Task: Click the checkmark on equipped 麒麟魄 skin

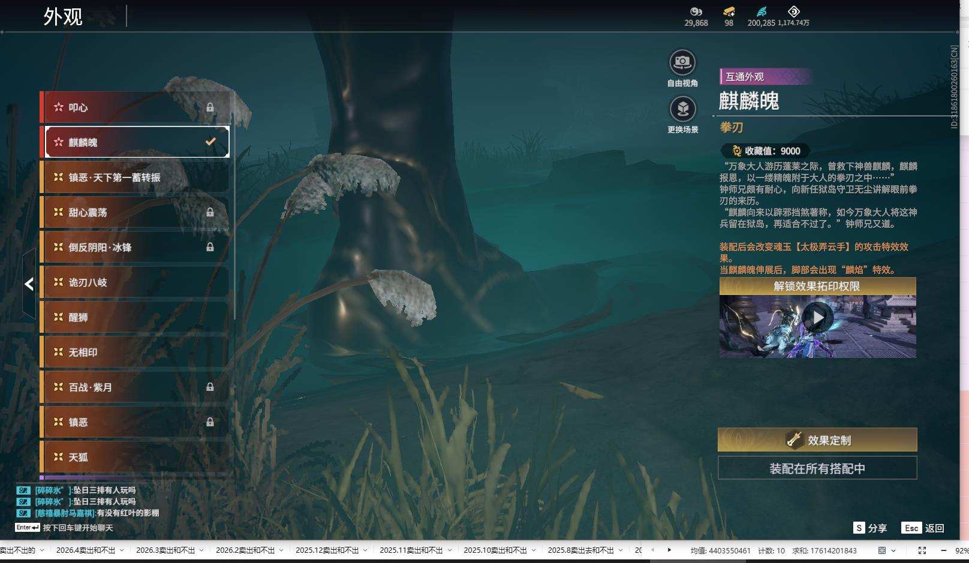Action: click(210, 142)
